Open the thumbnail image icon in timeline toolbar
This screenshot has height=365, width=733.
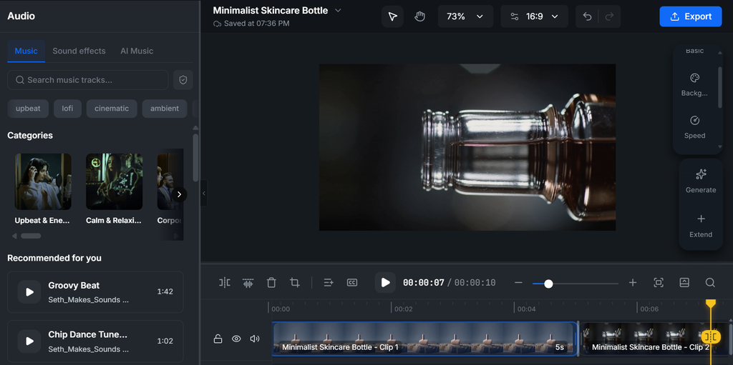coord(684,282)
